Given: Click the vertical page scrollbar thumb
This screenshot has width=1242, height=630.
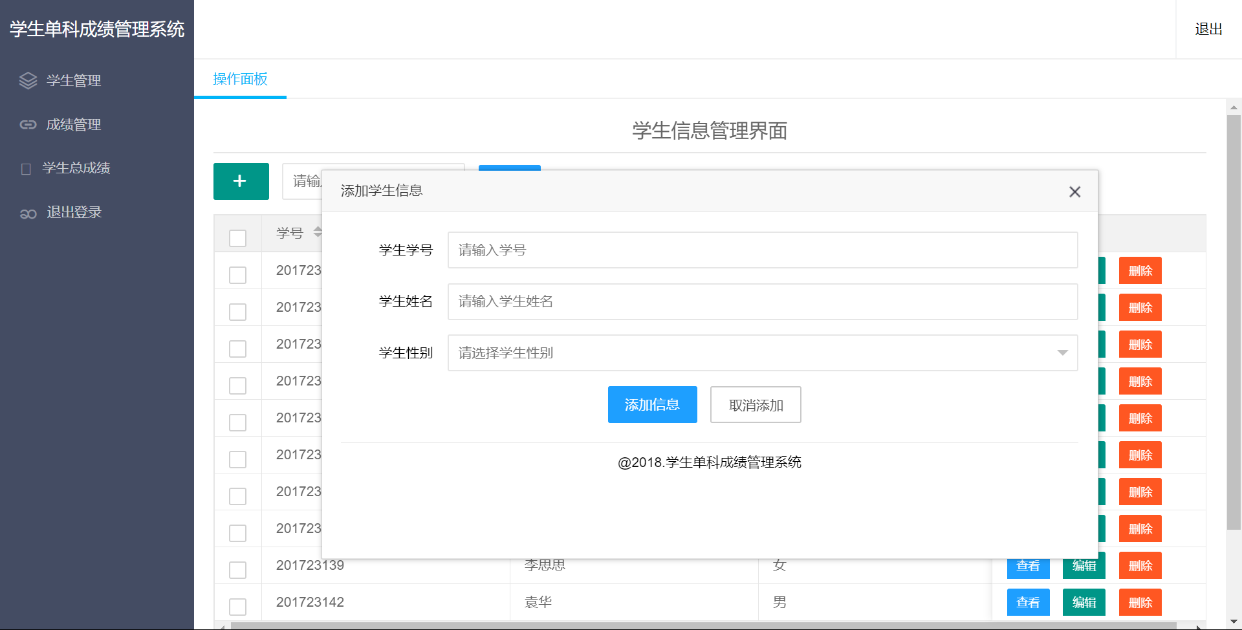Looking at the screenshot, I should tap(1234, 323).
